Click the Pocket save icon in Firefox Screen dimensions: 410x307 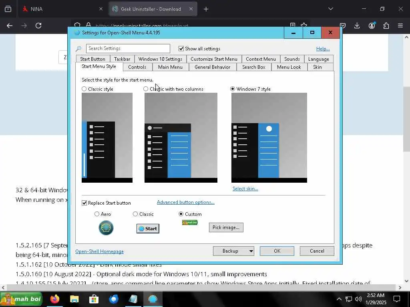[x=343, y=26]
